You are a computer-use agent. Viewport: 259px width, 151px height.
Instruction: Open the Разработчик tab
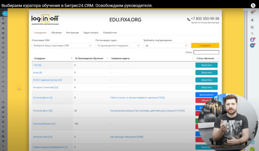pyautogui.click(x=110, y=32)
